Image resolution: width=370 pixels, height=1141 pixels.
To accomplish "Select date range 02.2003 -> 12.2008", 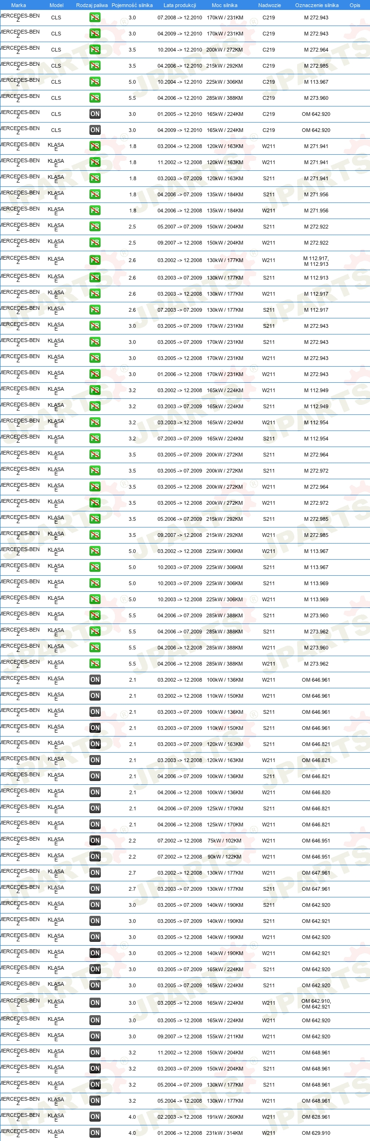I will tap(180, 1117).
